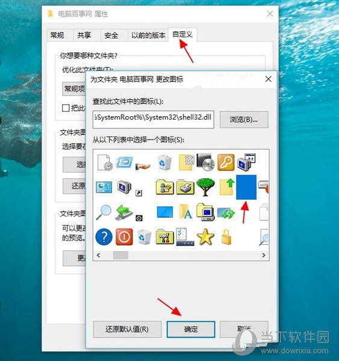The image size is (339, 361).
Task: Toggle the checkbox under the folder type dropdown
Action: tap(66, 108)
